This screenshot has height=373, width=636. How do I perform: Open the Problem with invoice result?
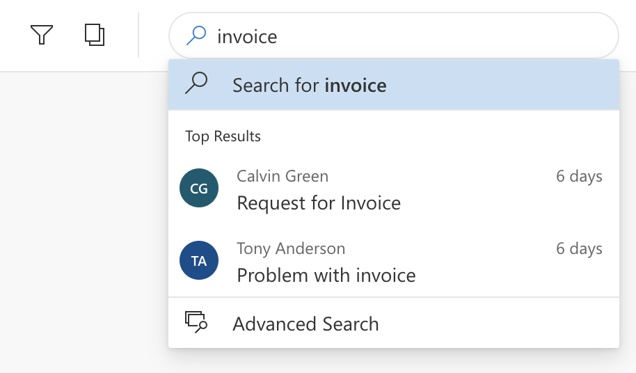[326, 276]
